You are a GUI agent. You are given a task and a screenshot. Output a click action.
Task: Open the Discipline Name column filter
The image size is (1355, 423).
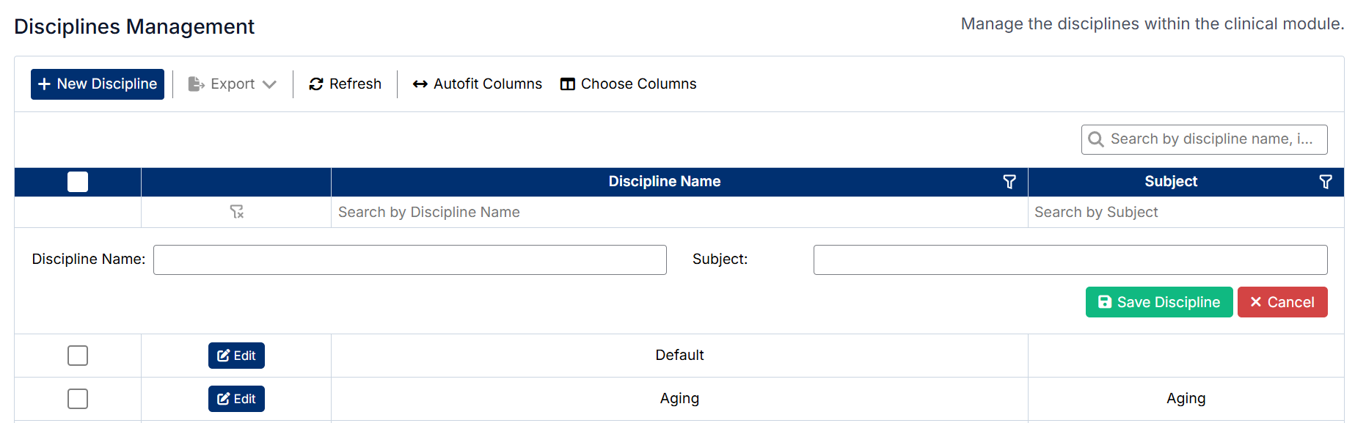pos(1009,182)
